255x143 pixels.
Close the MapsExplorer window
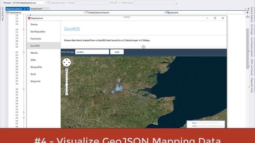click(223, 18)
